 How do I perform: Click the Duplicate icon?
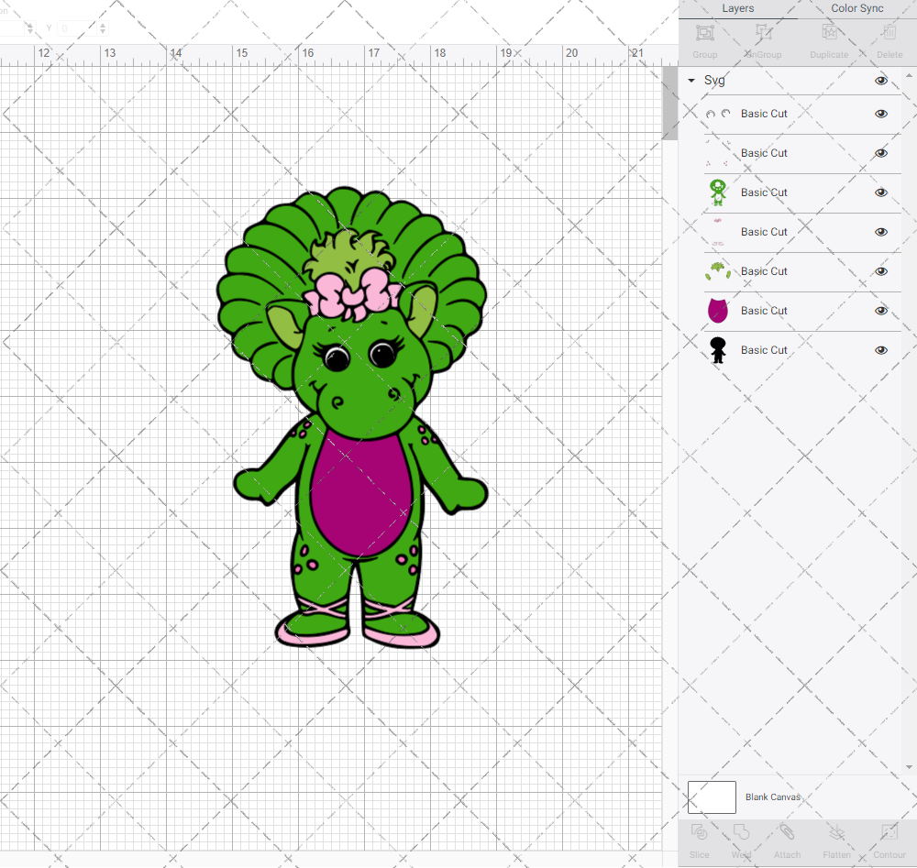pyautogui.click(x=829, y=33)
